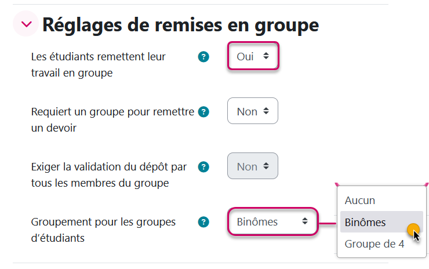Viewport: 429px width, 269px height.
Task: Click the up-down arrows in the Oui select
Action: (266, 56)
